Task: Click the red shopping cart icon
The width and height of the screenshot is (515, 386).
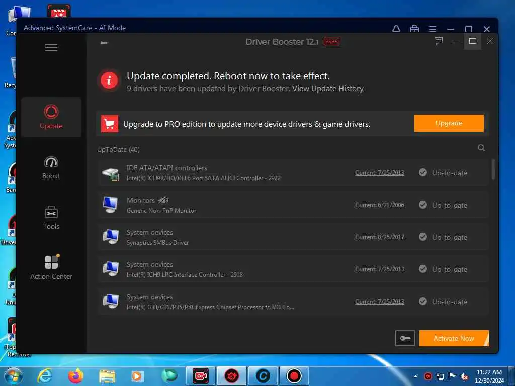Action: pos(109,124)
